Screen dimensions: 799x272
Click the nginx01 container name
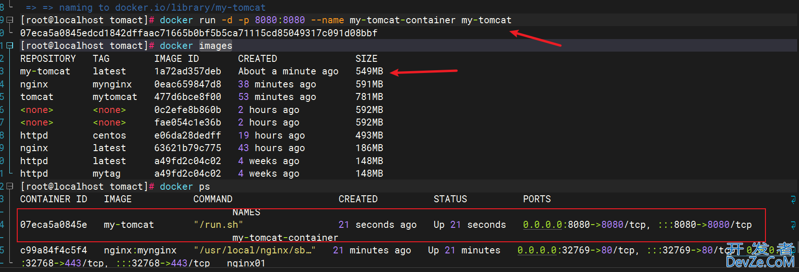246,263
